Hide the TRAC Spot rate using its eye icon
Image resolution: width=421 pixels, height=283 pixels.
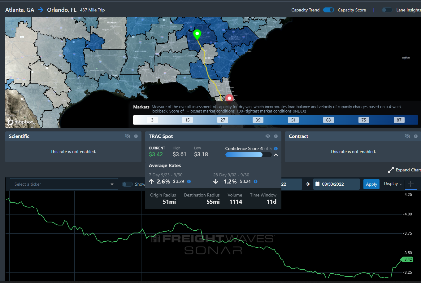click(x=268, y=136)
